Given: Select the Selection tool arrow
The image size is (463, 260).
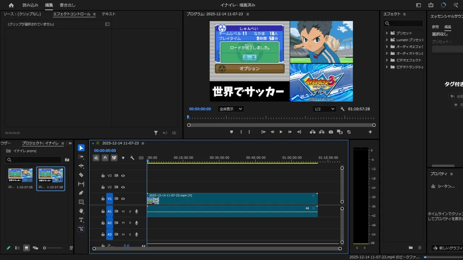Looking at the screenshot, I should click(81, 148).
